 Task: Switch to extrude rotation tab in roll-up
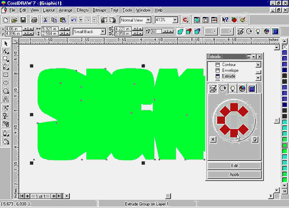click(223, 89)
